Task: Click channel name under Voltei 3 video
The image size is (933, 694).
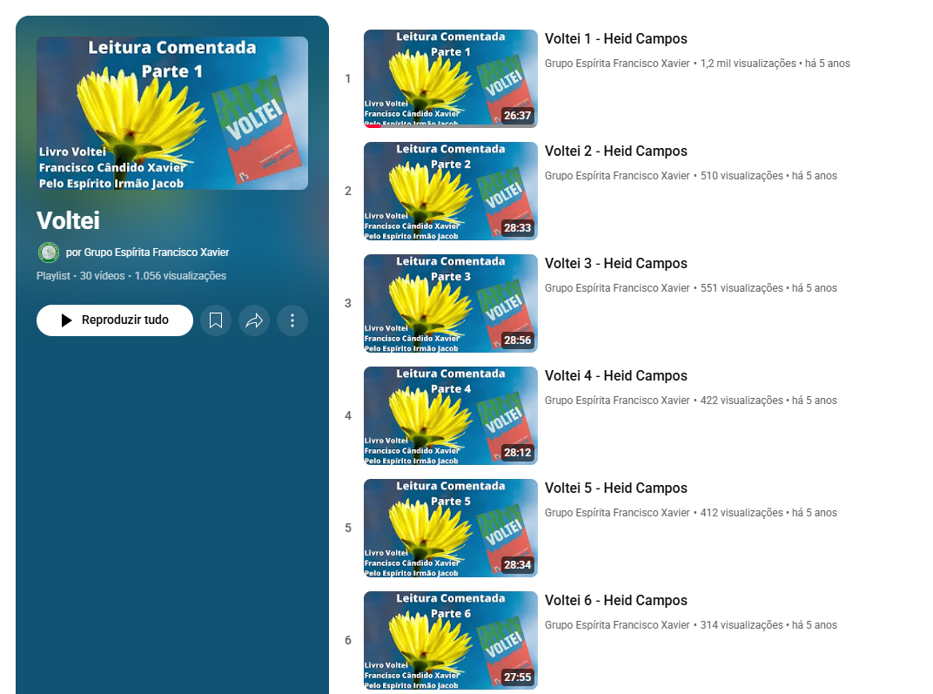Action: (617, 288)
